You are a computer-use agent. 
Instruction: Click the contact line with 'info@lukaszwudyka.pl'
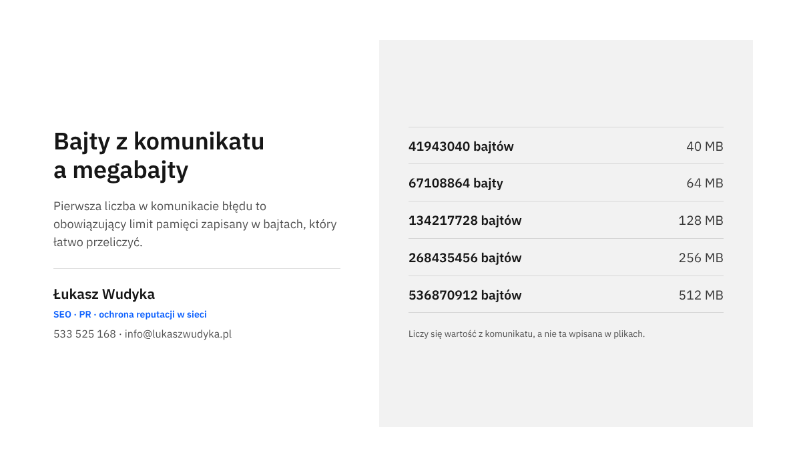coord(143,334)
